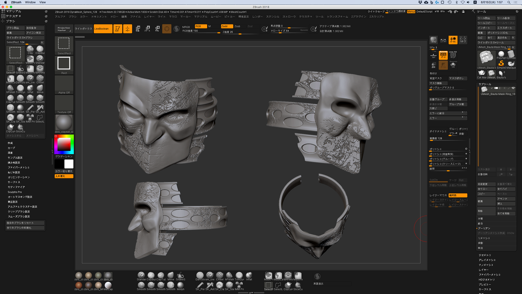This screenshot has height=294, width=522.
Task: Toggle the LiveBoolean button
Action: point(103,29)
